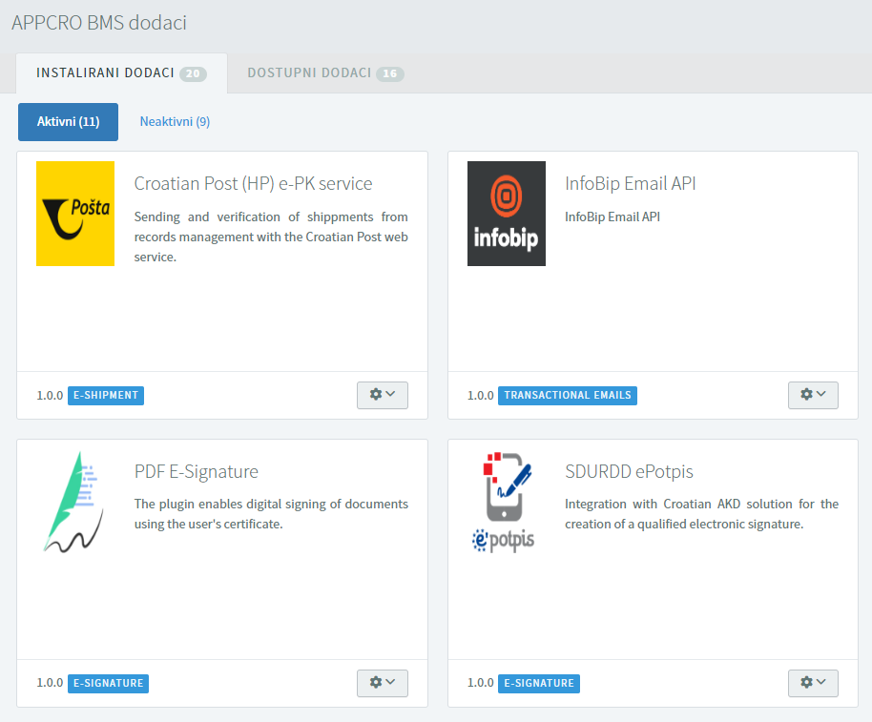The height and width of the screenshot is (722, 872).
Task: Open the Croatian Post (HP) e-PK service title
Action: 253,183
